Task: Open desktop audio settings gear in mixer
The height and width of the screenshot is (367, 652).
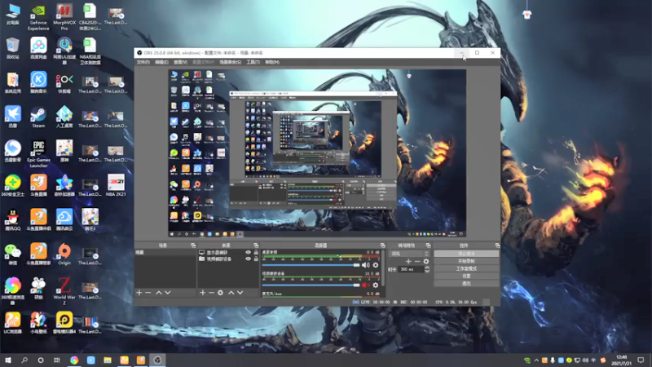Action: (x=376, y=265)
